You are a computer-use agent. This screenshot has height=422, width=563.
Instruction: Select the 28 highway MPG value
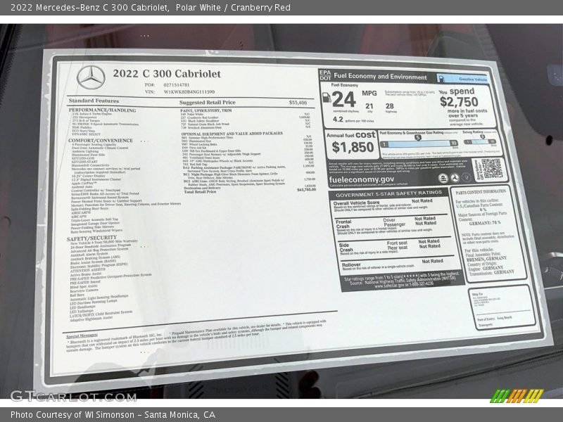pos(390,106)
